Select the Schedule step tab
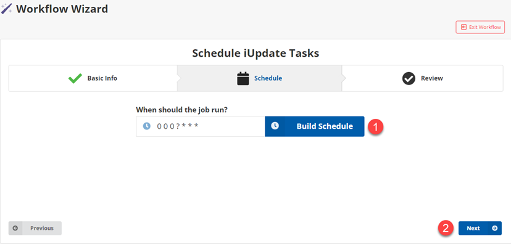Image resolution: width=511 pixels, height=244 pixels. (x=259, y=78)
